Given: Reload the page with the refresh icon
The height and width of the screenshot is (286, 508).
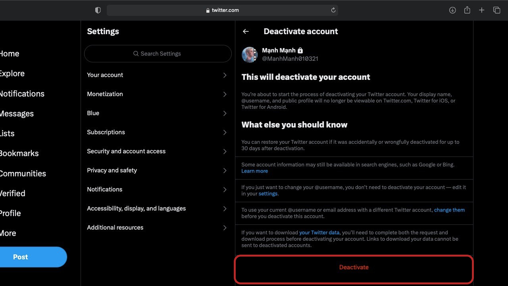Looking at the screenshot, I should 333,10.
